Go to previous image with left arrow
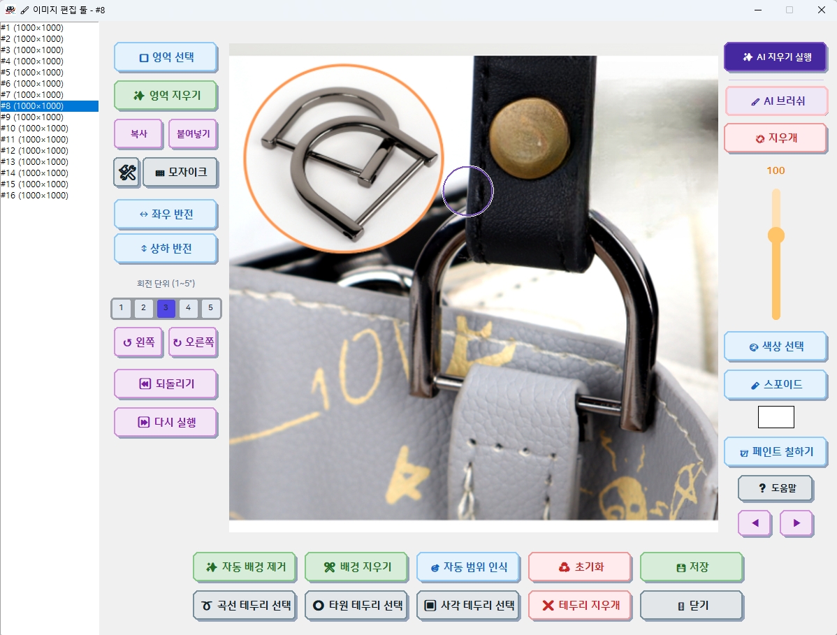 [755, 523]
